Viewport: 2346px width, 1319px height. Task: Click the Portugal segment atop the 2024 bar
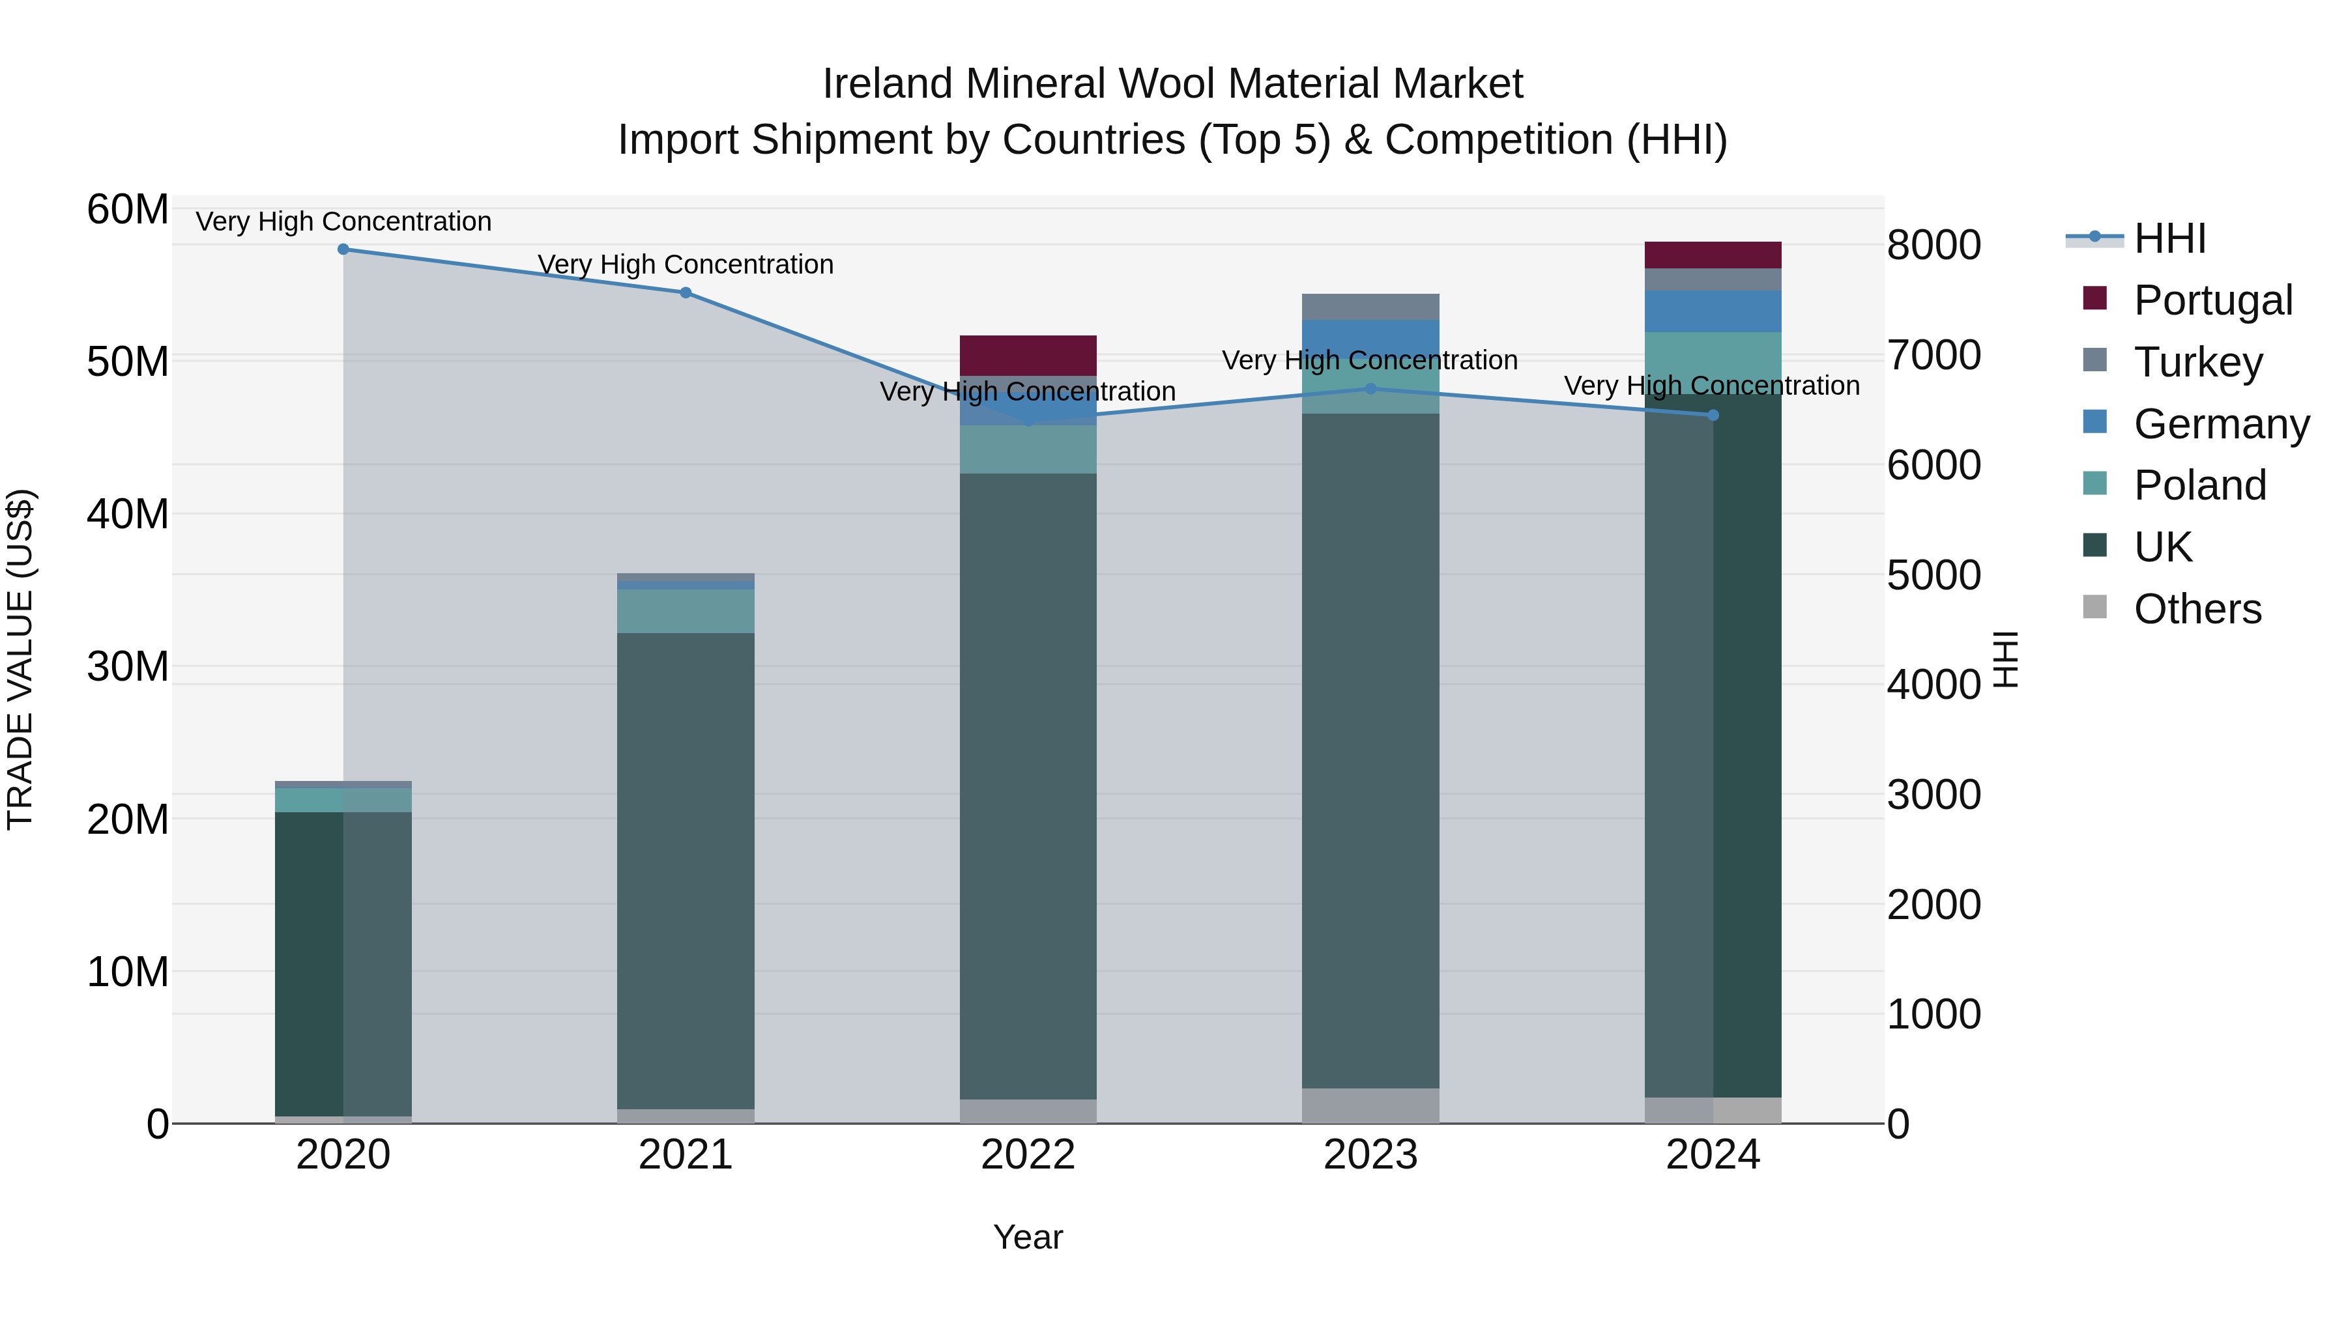point(1713,255)
